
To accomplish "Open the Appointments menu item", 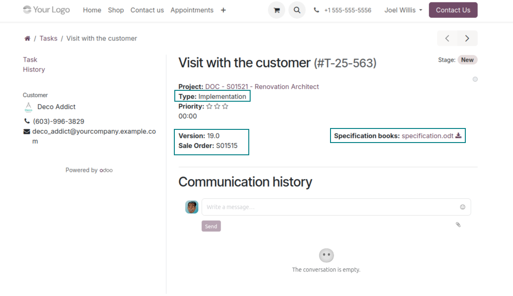I will pyautogui.click(x=192, y=10).
